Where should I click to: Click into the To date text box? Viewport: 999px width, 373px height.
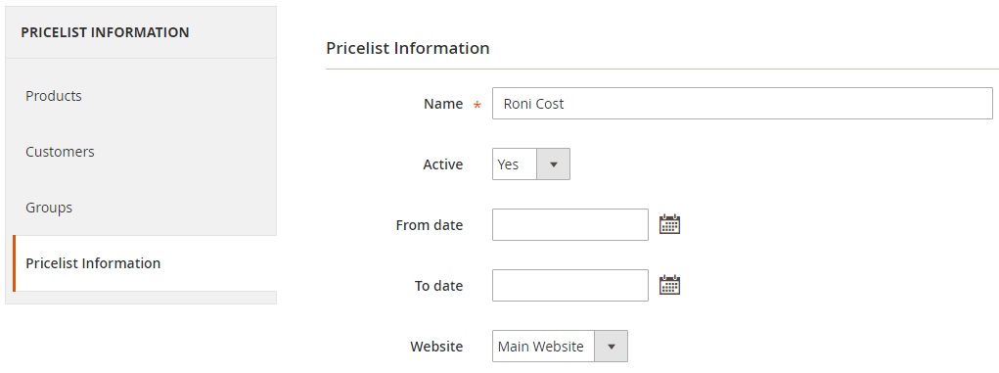[x=570, y=285]
